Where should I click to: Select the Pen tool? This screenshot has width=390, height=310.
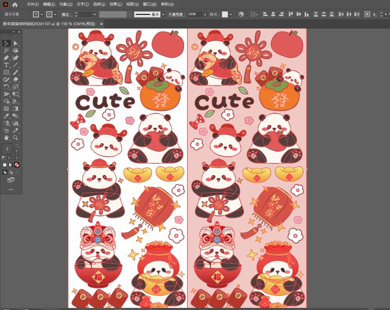coord(6,58)
